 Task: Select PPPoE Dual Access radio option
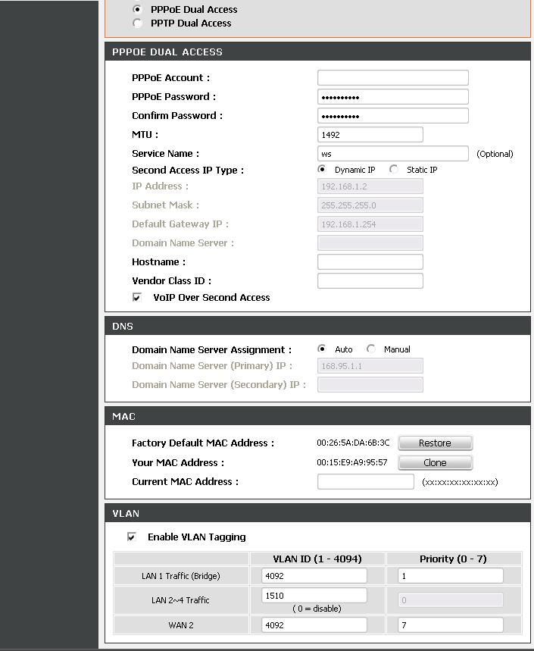coord(137,10)
